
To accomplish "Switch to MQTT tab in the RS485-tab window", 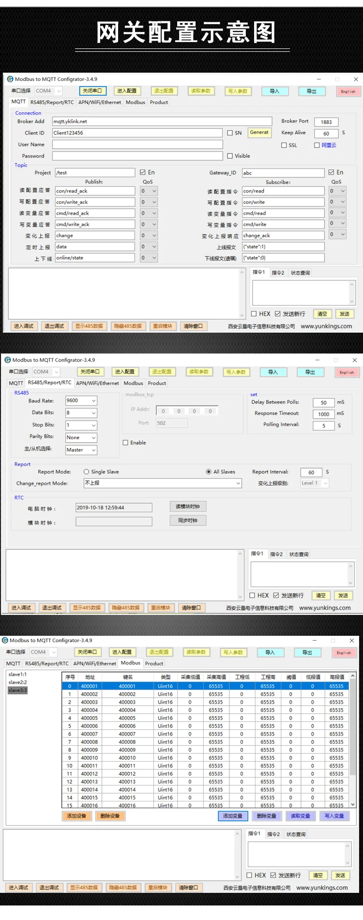I will [16, 383].
